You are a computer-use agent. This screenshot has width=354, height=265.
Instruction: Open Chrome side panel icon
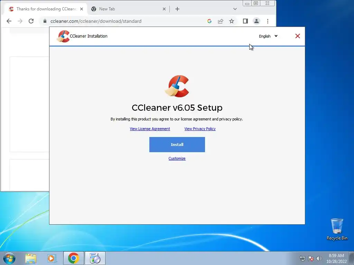tap(245, 21)
